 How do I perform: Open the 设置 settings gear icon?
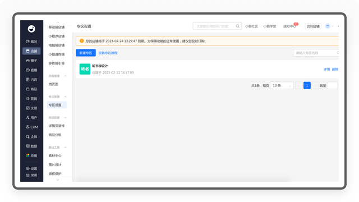(x=27, y=168)
